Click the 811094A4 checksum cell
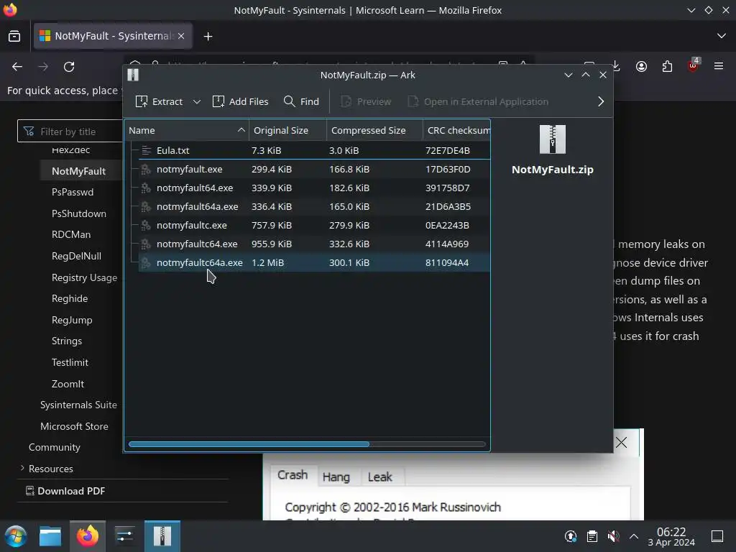The width and height of the screenshot is (736, 552). coord(447,263)
